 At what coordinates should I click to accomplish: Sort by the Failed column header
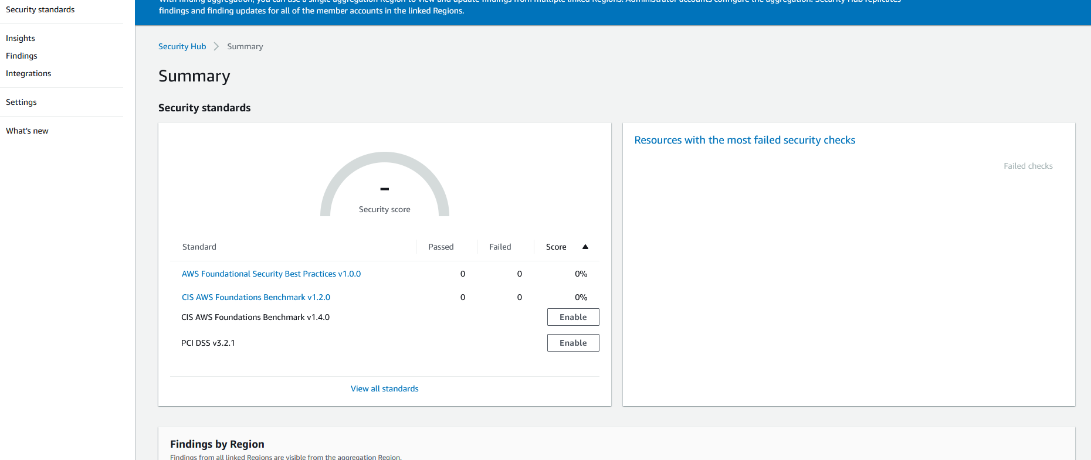click(x=500, y=247)
